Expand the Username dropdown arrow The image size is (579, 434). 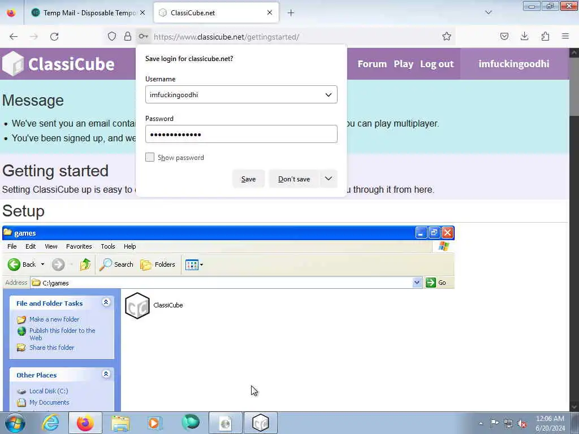click(x=329, y=95)
